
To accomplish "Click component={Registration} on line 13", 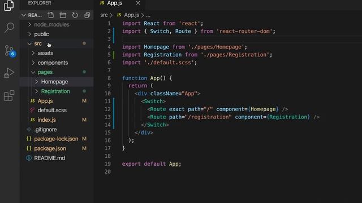I will (x=273, y=117).
